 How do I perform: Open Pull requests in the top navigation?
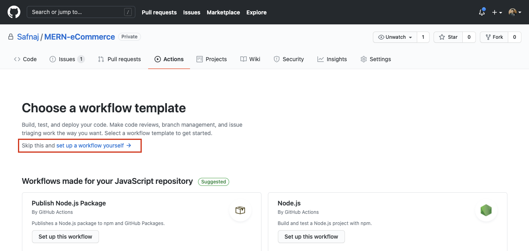159,12
